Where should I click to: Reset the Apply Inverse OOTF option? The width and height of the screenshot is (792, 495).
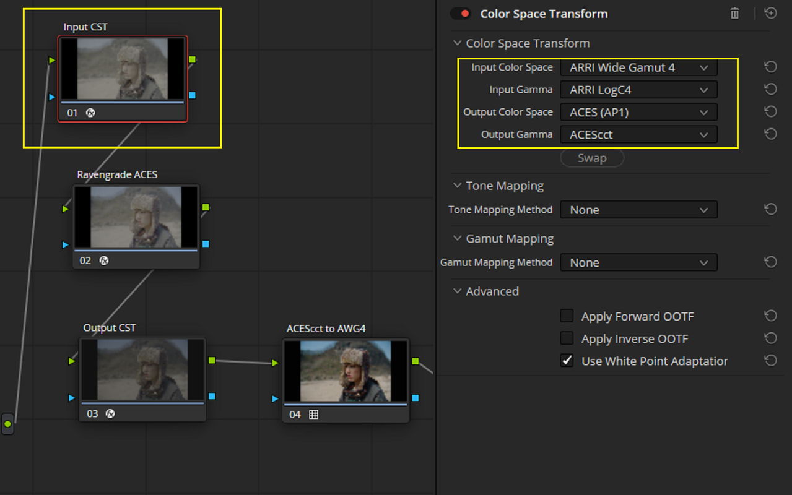tap(770, 338)
